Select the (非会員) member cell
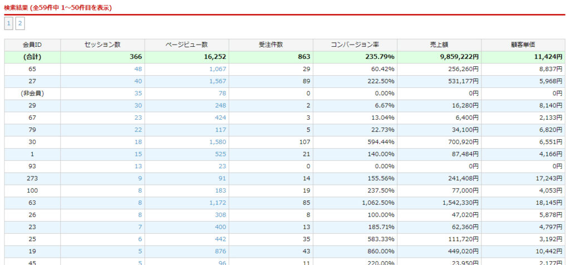Viewport: 570px width, 265px height. click(x=32, y=94)
